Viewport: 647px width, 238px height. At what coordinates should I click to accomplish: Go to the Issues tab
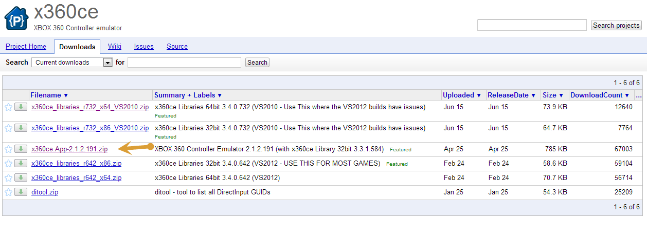(x=144, y=47)
